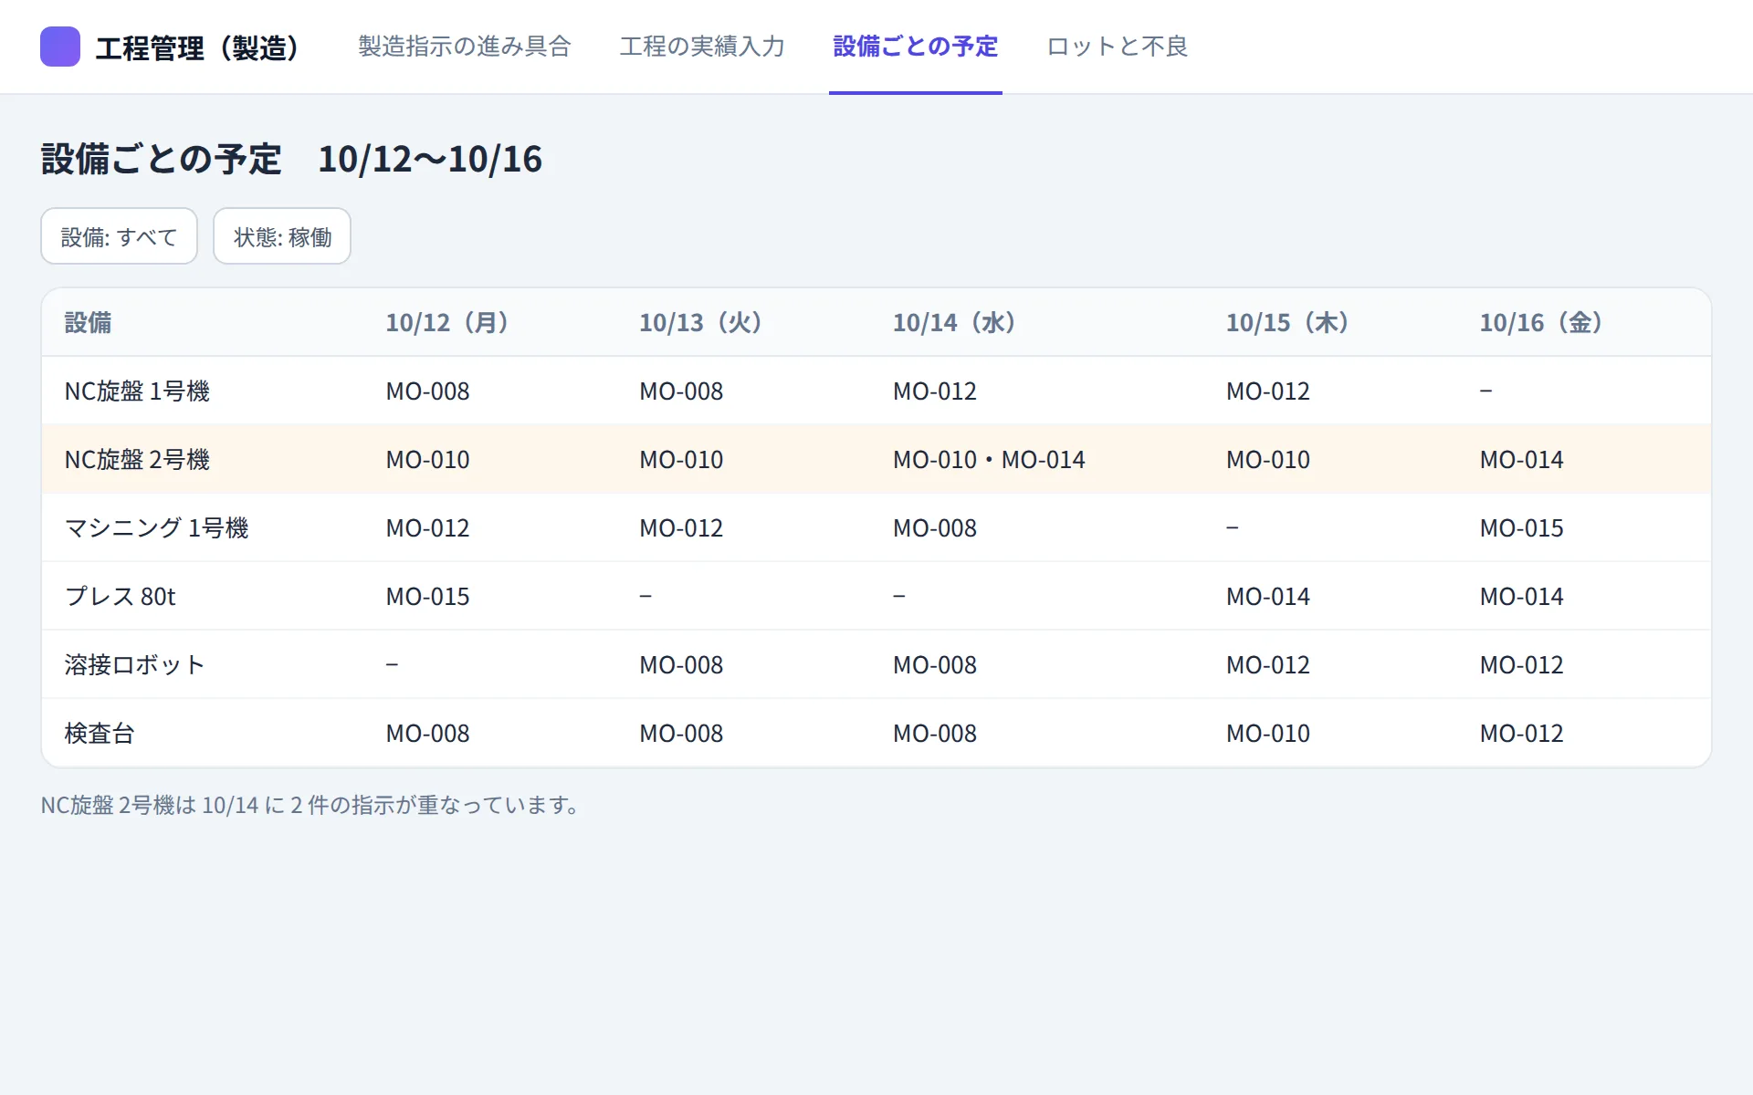The height and width of the screenshot is (1095, 1753).
Task: Switch to 工程の実績入力 tab
Action: [702, 47]
